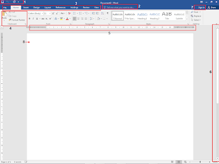Image resolution: width=219 pixels, height=164 pixels.
Task: Switch to the References tab
Action: tap(61, 8)
